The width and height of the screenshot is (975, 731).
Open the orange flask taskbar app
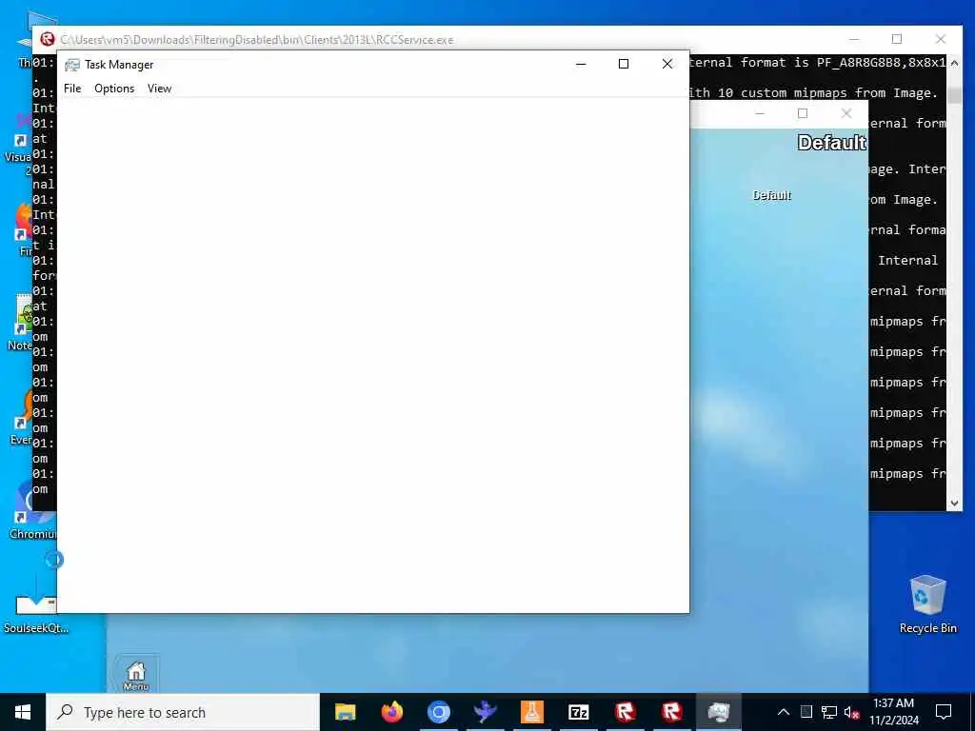click(531, 712)
